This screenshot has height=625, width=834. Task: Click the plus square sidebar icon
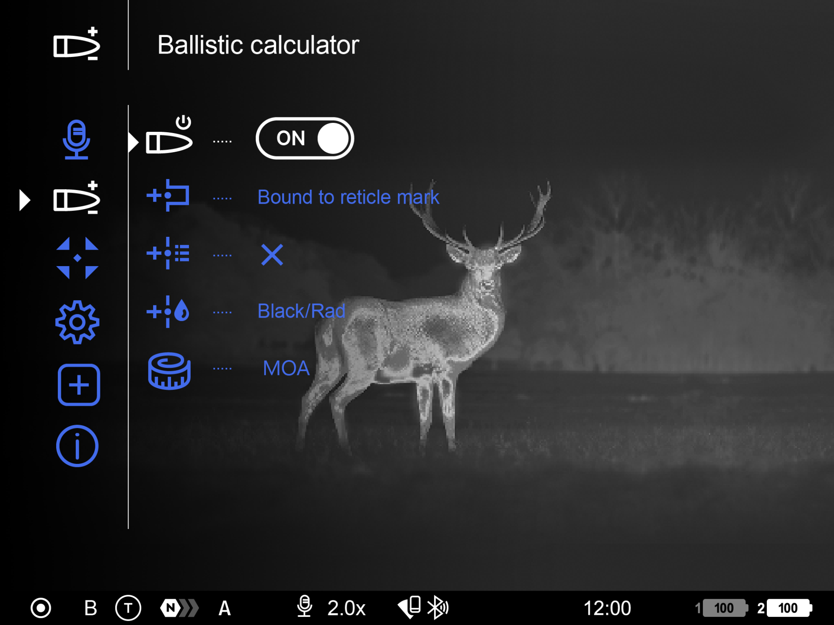point(79,385)
